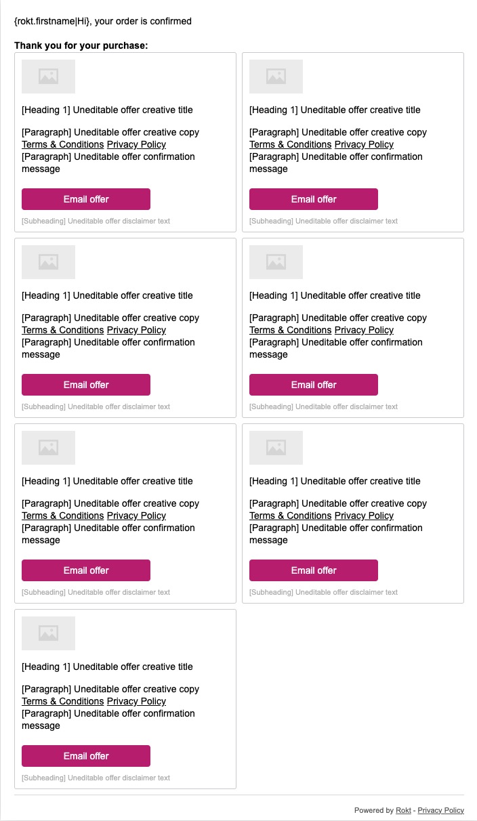The image size is (477, 821).
Task: Select image placeholder in second-row left card
Action: pyautogui.click(x=48, y=262)
